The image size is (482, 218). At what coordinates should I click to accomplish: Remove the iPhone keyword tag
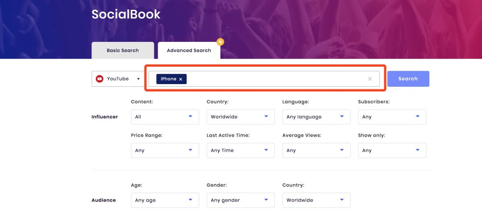click(181, 79)
